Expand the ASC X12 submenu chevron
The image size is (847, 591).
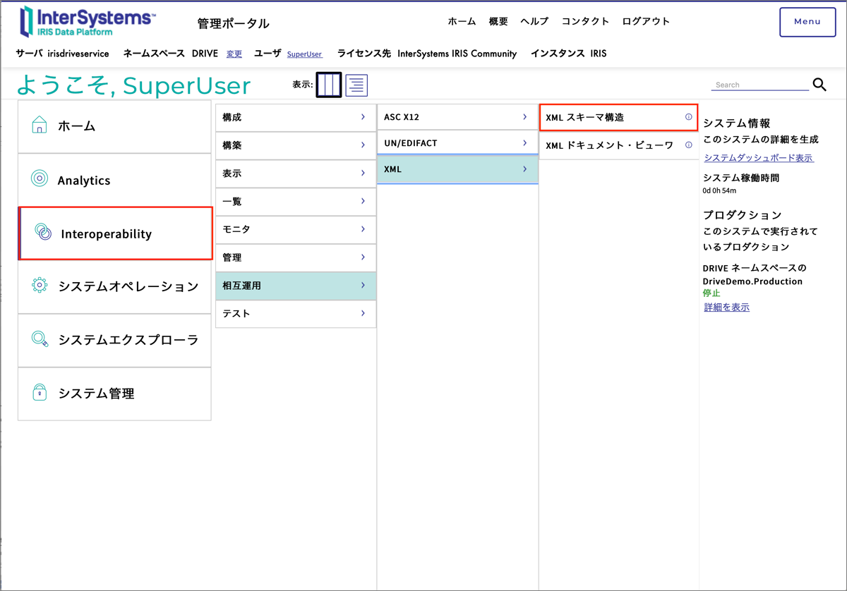click(524, 117)
